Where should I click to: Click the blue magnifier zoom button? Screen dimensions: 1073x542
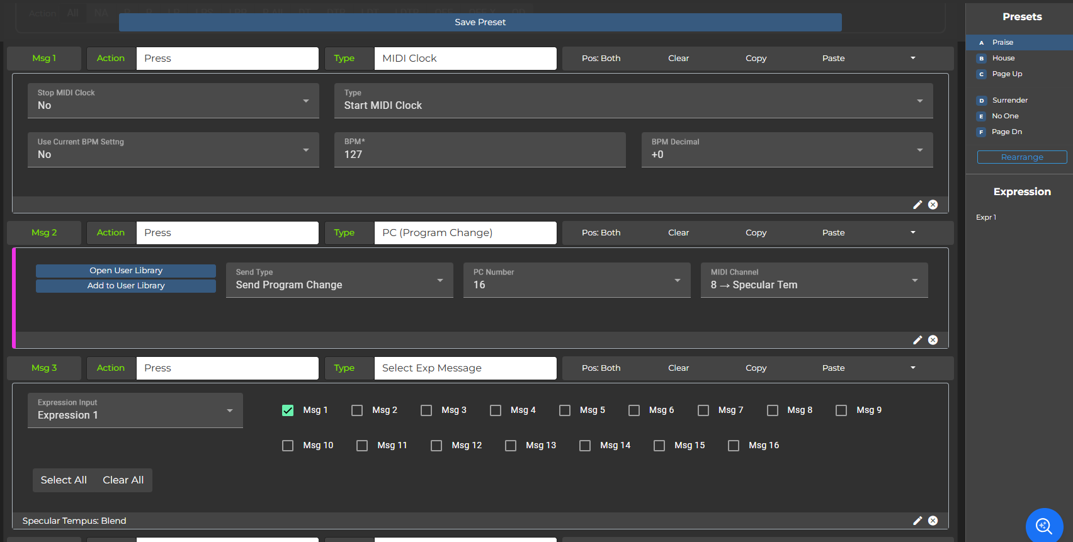point(1044,526)
